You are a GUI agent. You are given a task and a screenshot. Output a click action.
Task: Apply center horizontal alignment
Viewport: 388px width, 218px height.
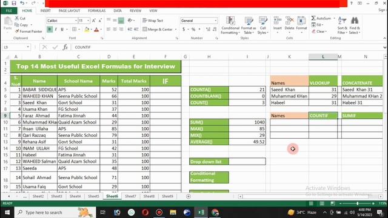coord(115,30)
